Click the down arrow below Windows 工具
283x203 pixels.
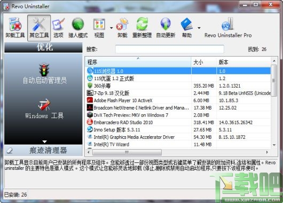44,142
